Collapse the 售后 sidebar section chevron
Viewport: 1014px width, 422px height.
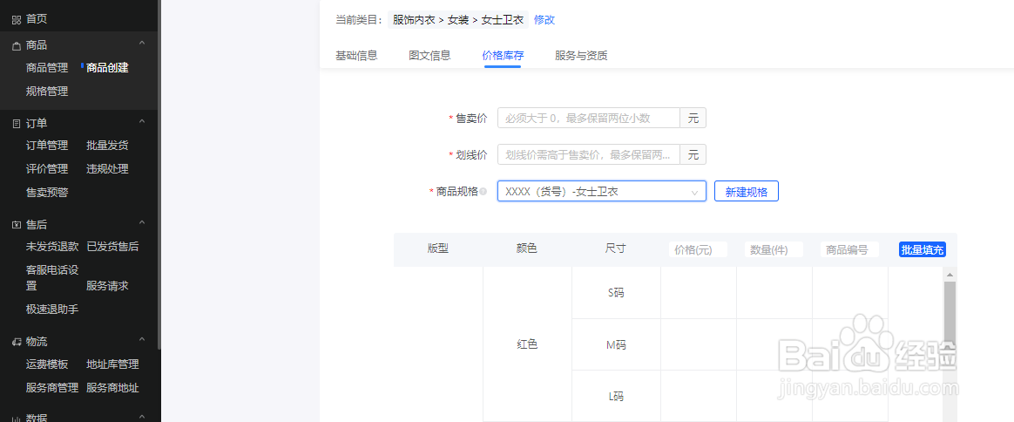[x=143, y=223]
